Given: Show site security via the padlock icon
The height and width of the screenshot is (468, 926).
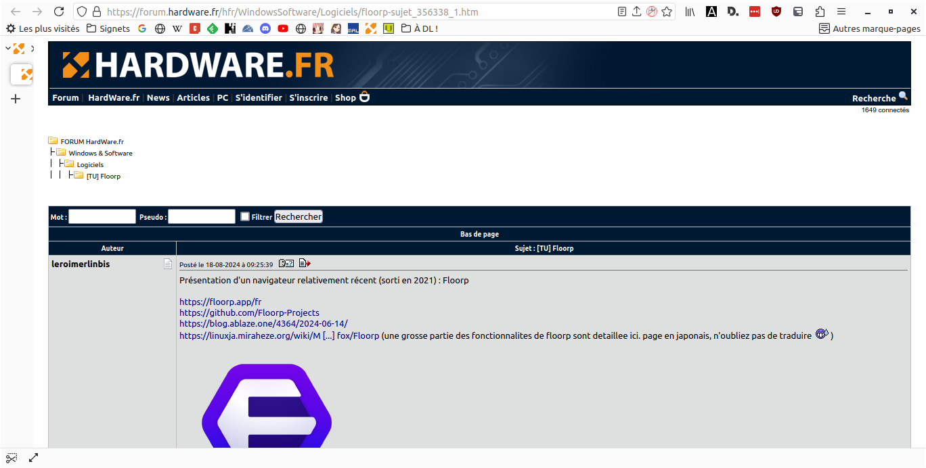Looking at the screenshot, I should pyautogui.click(x=97, y=11).
